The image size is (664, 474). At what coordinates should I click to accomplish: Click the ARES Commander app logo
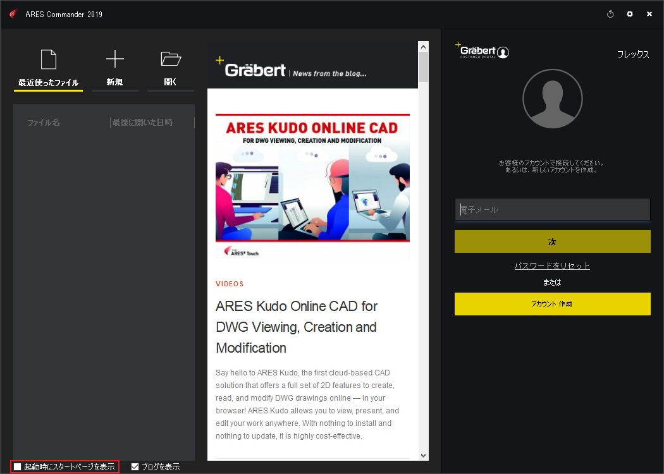(13, 14)
